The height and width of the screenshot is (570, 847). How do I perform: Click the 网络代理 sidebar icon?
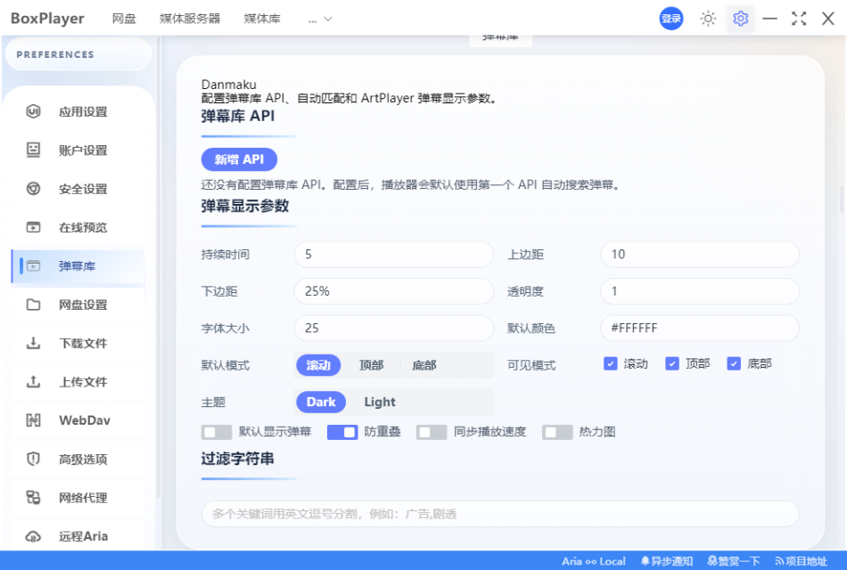tap(34, 497)
